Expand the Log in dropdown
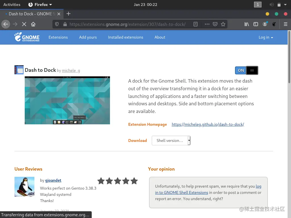Image resolution: width=291 pixels, height=218 pixels. (266, 37)
